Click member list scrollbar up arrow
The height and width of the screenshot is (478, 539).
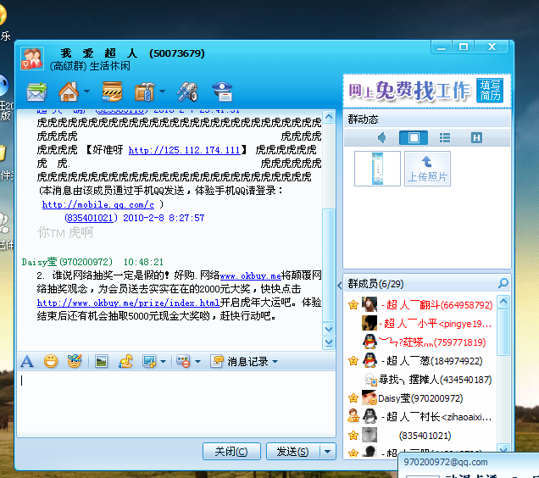(503, 302)
